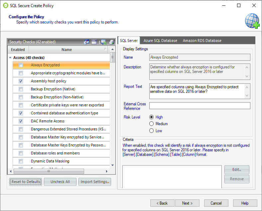
Task: Click the column chooser icon in Security Checks header
Action: 94,42
